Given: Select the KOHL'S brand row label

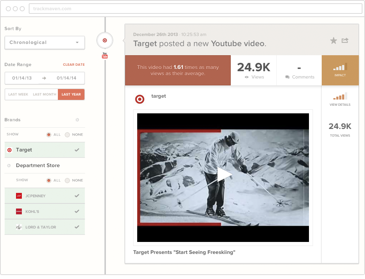Looking at the screenshot, I should coord(32,212).
